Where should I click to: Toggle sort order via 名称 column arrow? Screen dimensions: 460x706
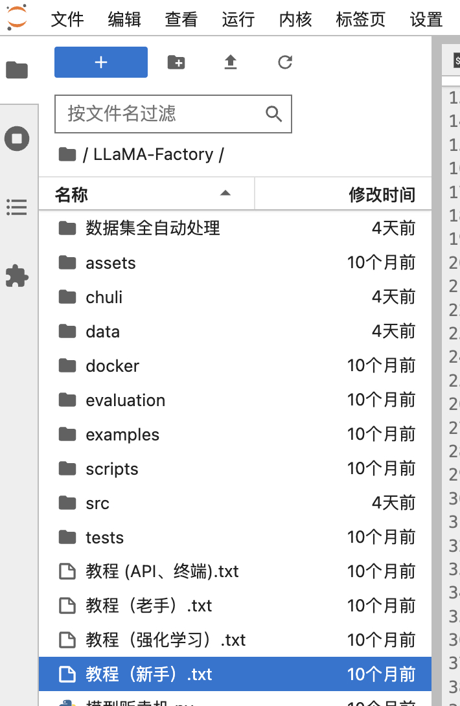pos(225,194)
